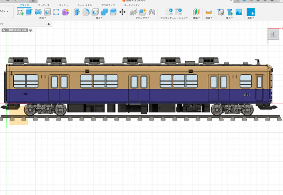Select the Hole tool
283x195 pixels.
(x=47, y=12)
